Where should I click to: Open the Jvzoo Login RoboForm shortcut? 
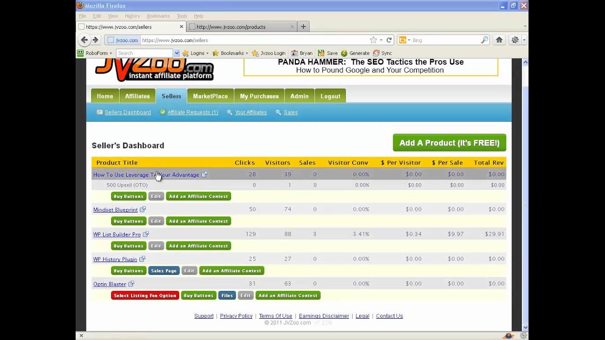[x=268, y=53]
